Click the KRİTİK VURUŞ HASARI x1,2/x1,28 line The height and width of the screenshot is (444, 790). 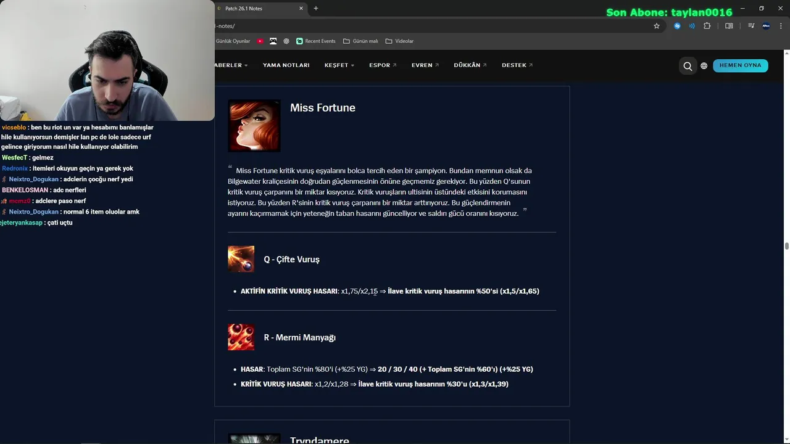(x=375, y=384)
